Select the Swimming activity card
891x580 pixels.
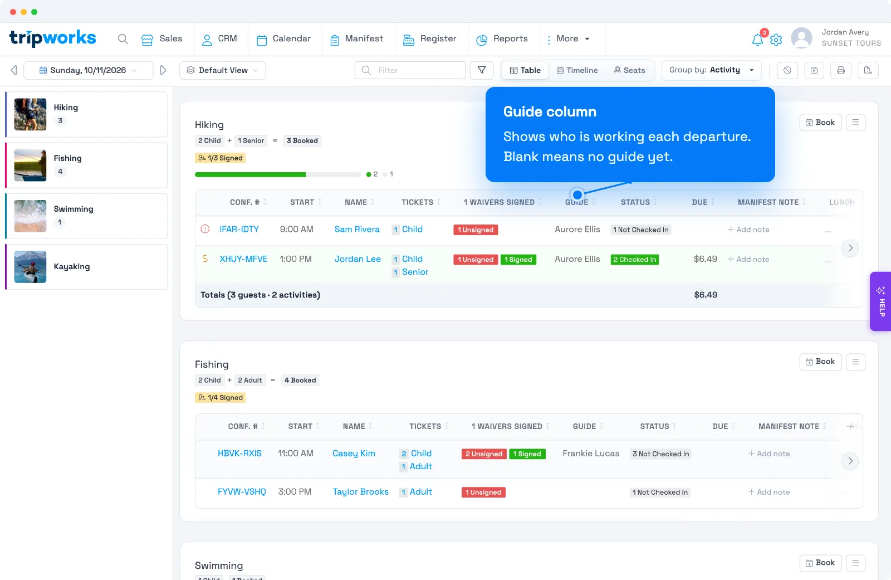pos(86,216)
